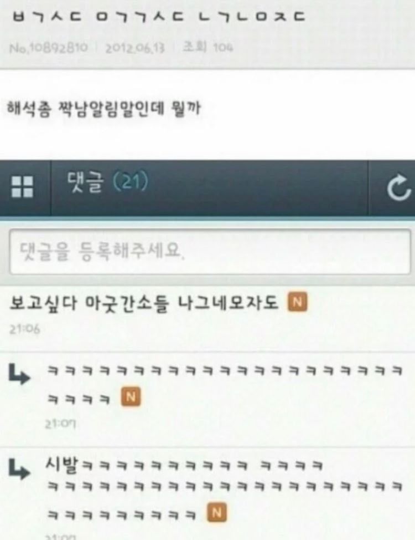The width and height of the screenshot is (415, 540).
Task: Select the 댓글 (21) header label
Action: pyautogui.click(x=107, y=182)
